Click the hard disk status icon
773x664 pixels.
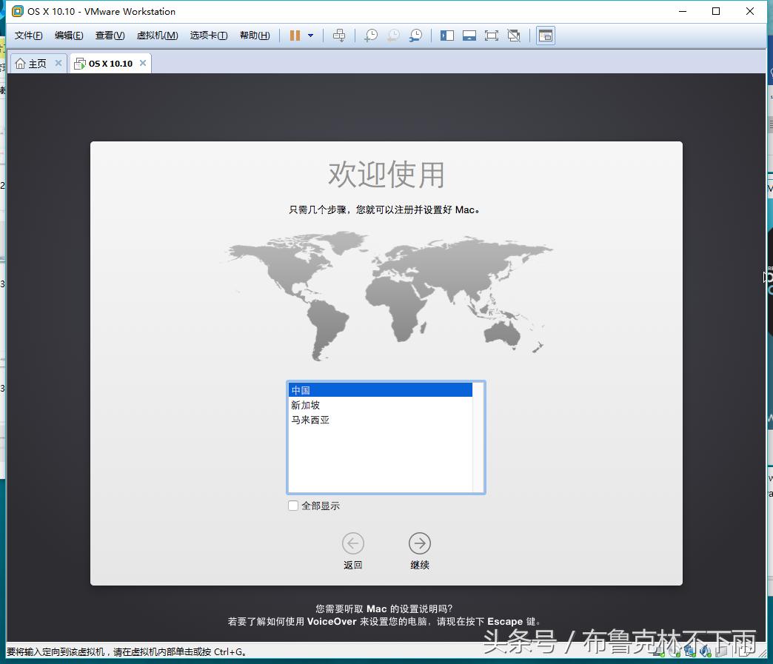[657, 651]
